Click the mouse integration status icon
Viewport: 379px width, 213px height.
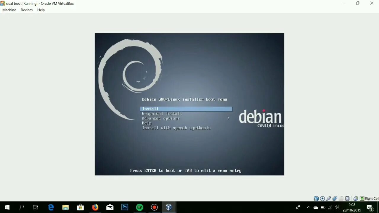point(356,199)
